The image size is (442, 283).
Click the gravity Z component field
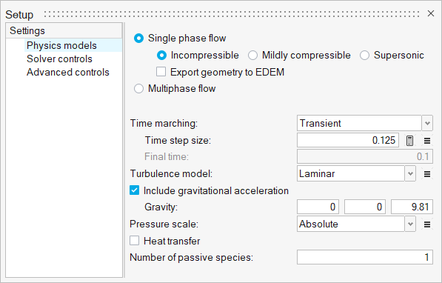pos(412,207)
